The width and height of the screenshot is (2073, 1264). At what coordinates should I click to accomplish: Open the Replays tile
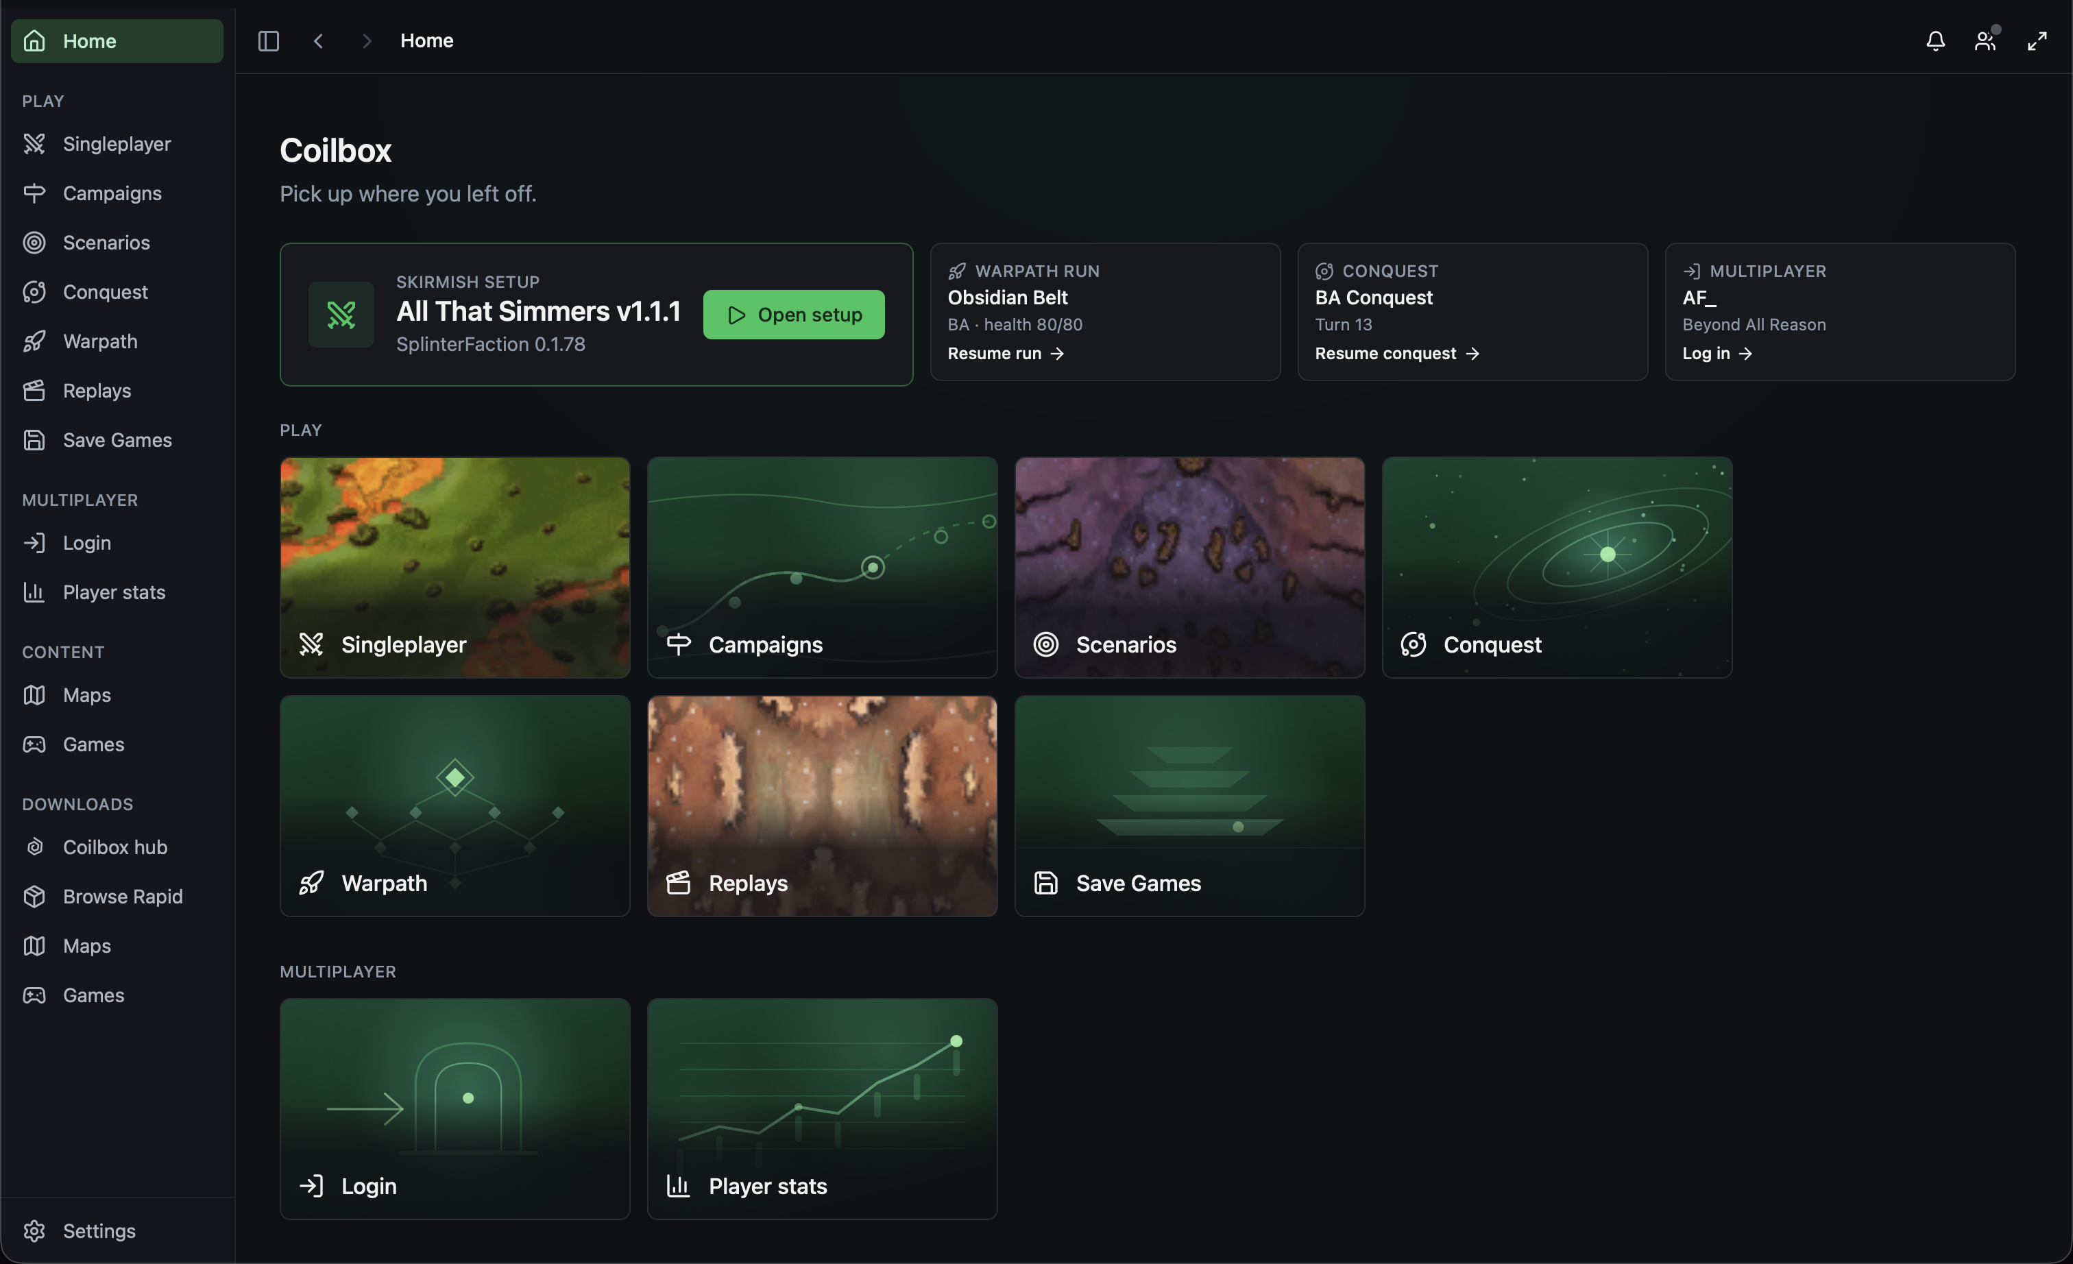(822, 805)
